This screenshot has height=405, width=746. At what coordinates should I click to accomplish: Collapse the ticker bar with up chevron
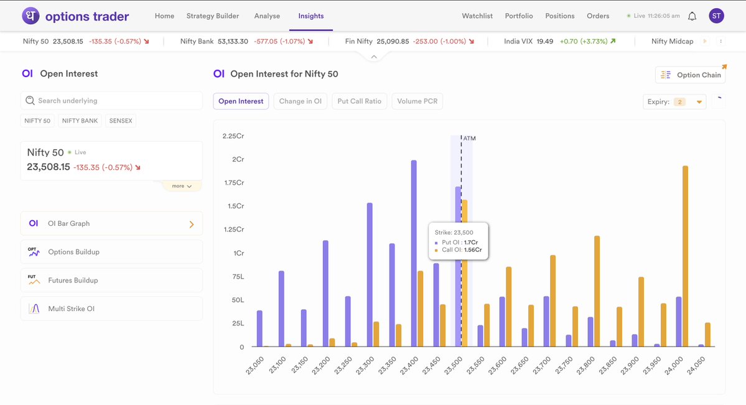click(374, 57)
